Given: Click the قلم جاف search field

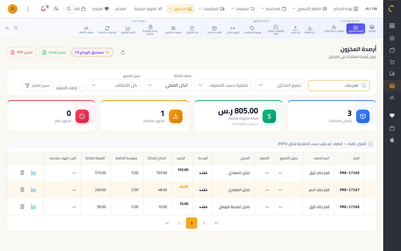Looking at the screenshot, I should (x=339, y=86).
